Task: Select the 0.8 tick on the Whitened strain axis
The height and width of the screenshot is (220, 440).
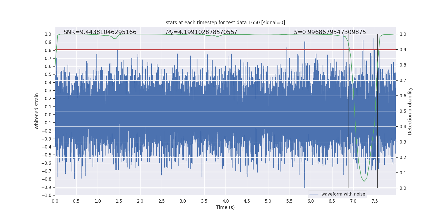Action: coord(48,50)
